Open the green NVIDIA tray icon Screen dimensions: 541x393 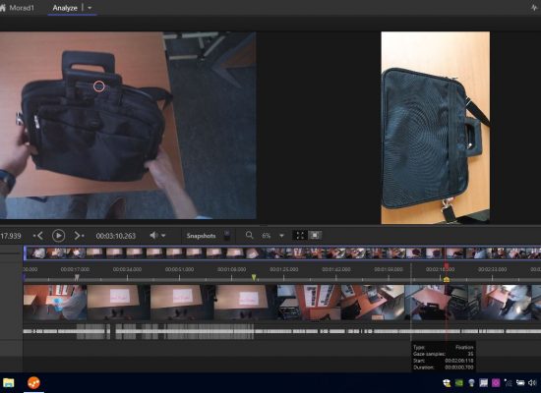(x=459, y=383)
